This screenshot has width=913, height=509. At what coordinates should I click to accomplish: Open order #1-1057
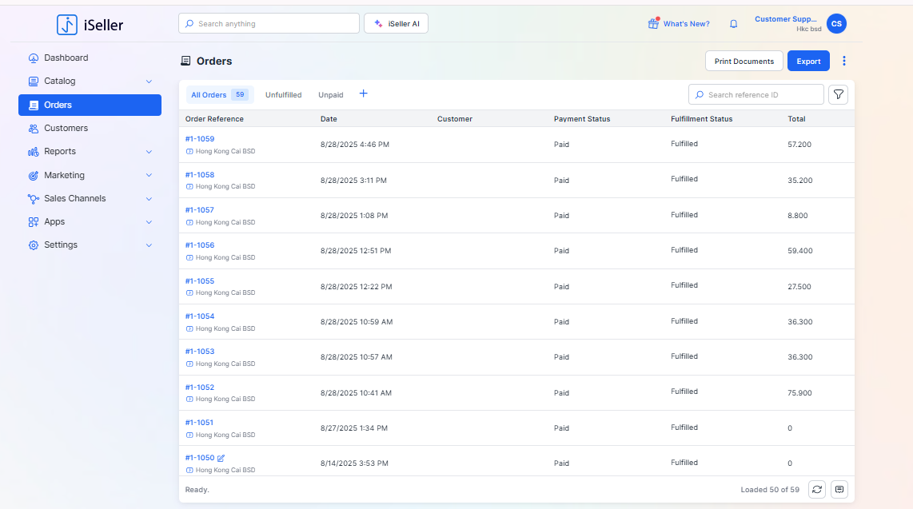pyautogui.click(x=200, y=210)
